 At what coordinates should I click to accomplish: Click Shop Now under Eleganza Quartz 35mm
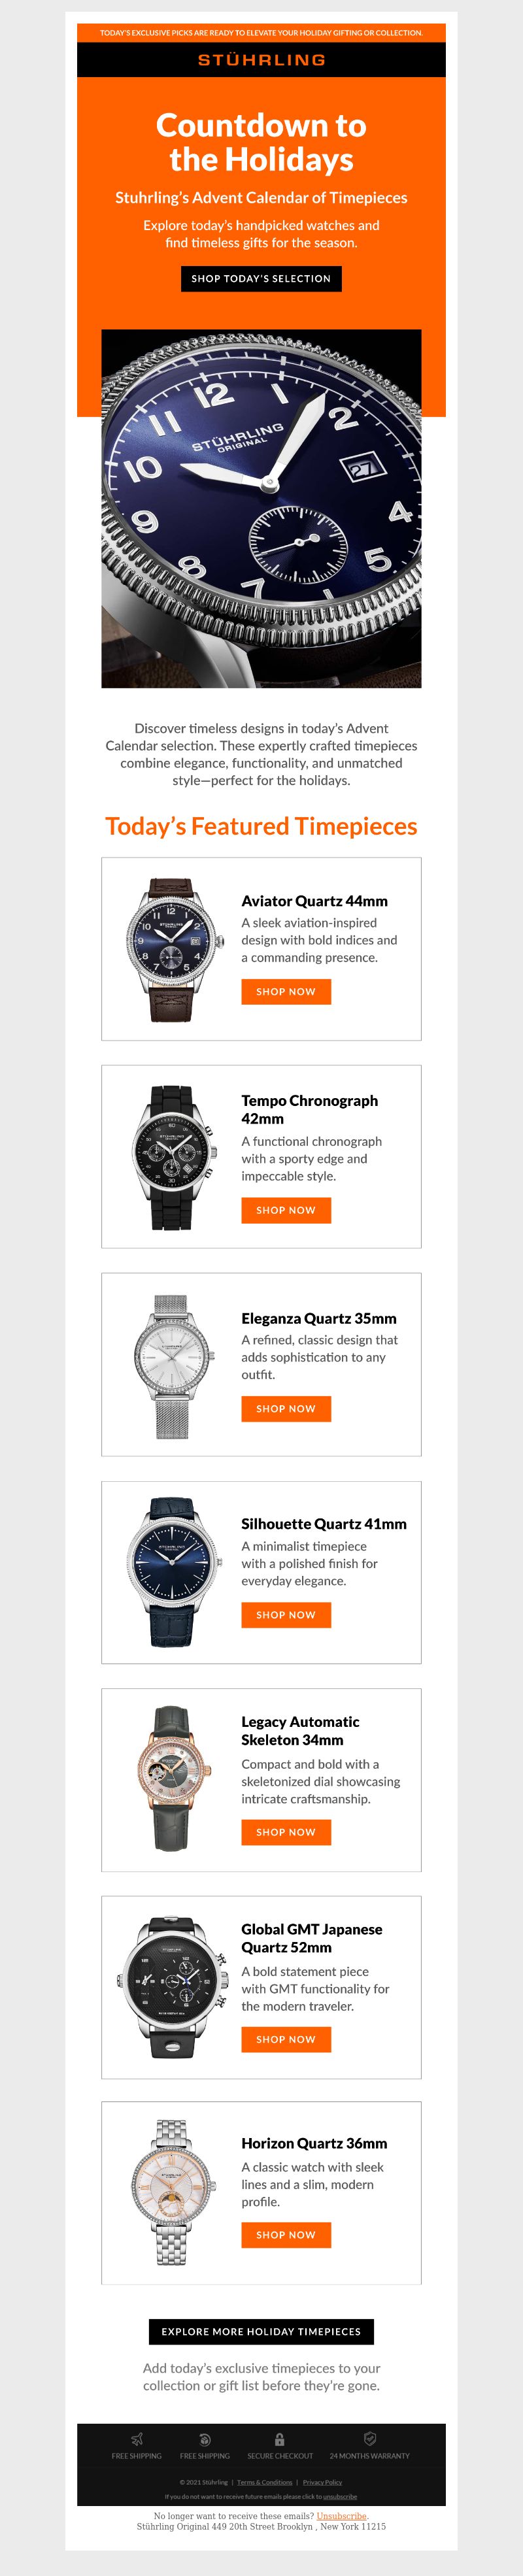point(286,1408)
